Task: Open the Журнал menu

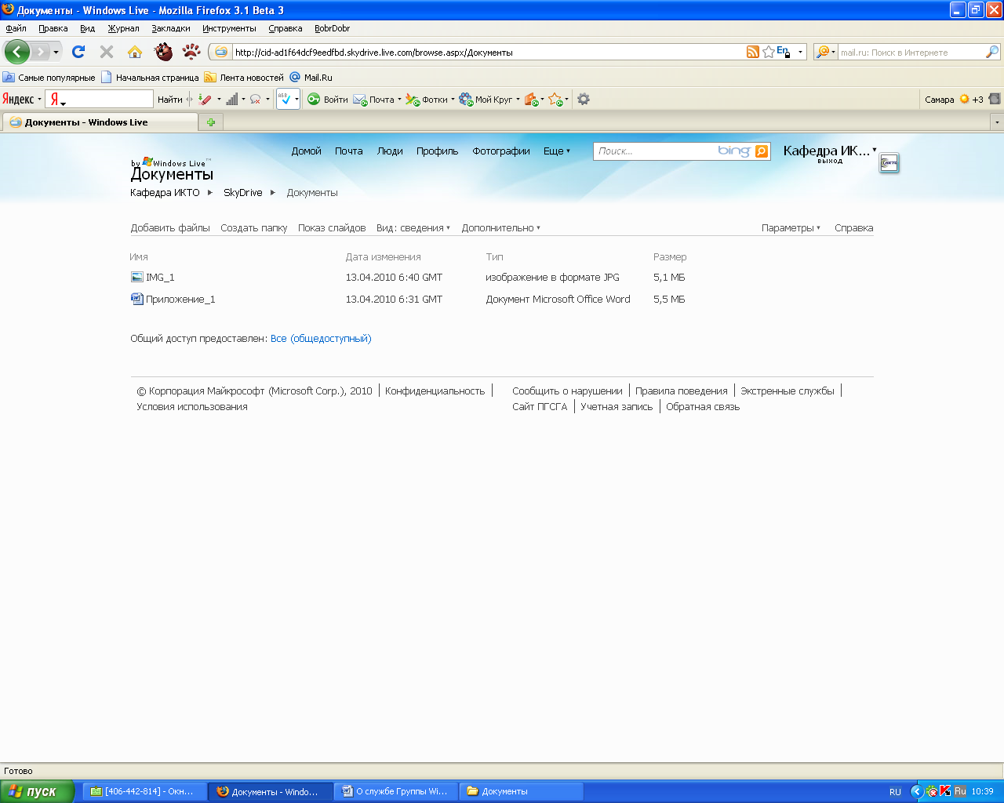Action: tap(124, 28)
